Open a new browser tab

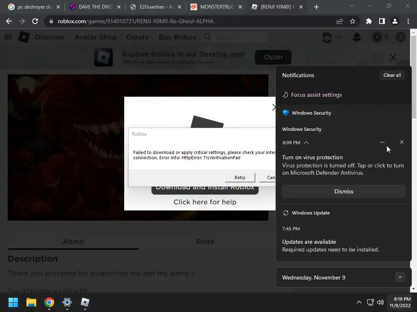[x=316, y=7]
